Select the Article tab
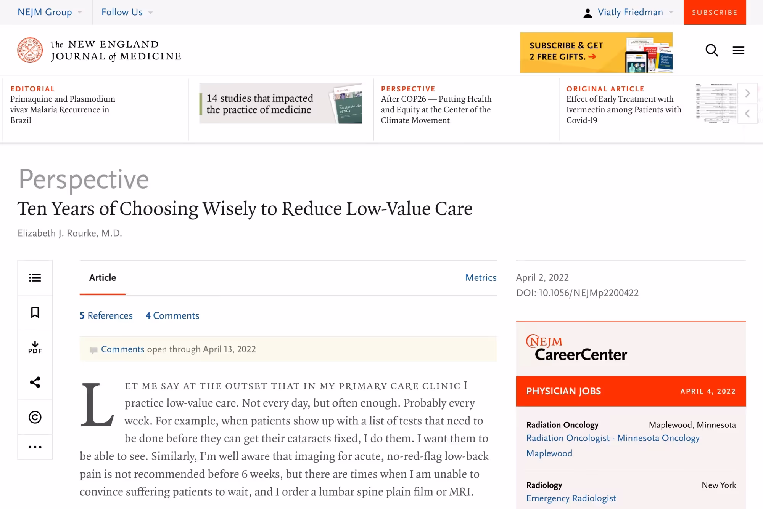Screen dimensions: 763x509 point(102,277)
